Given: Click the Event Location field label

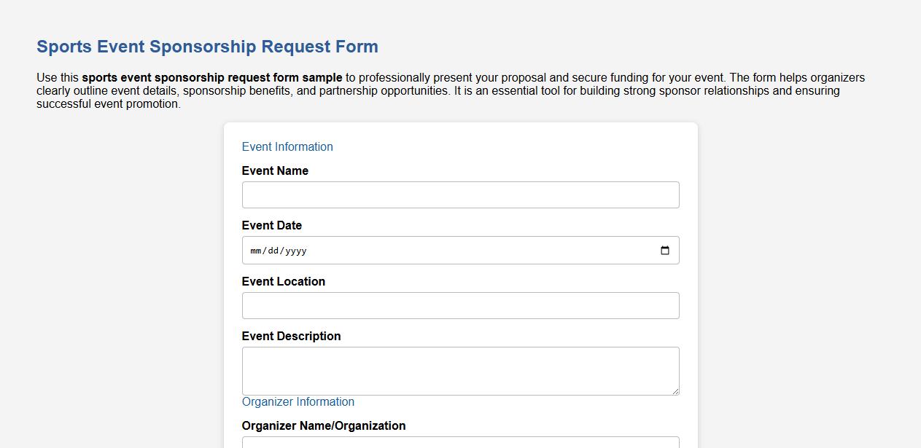Looking at the screenshot, I should 284,281.
